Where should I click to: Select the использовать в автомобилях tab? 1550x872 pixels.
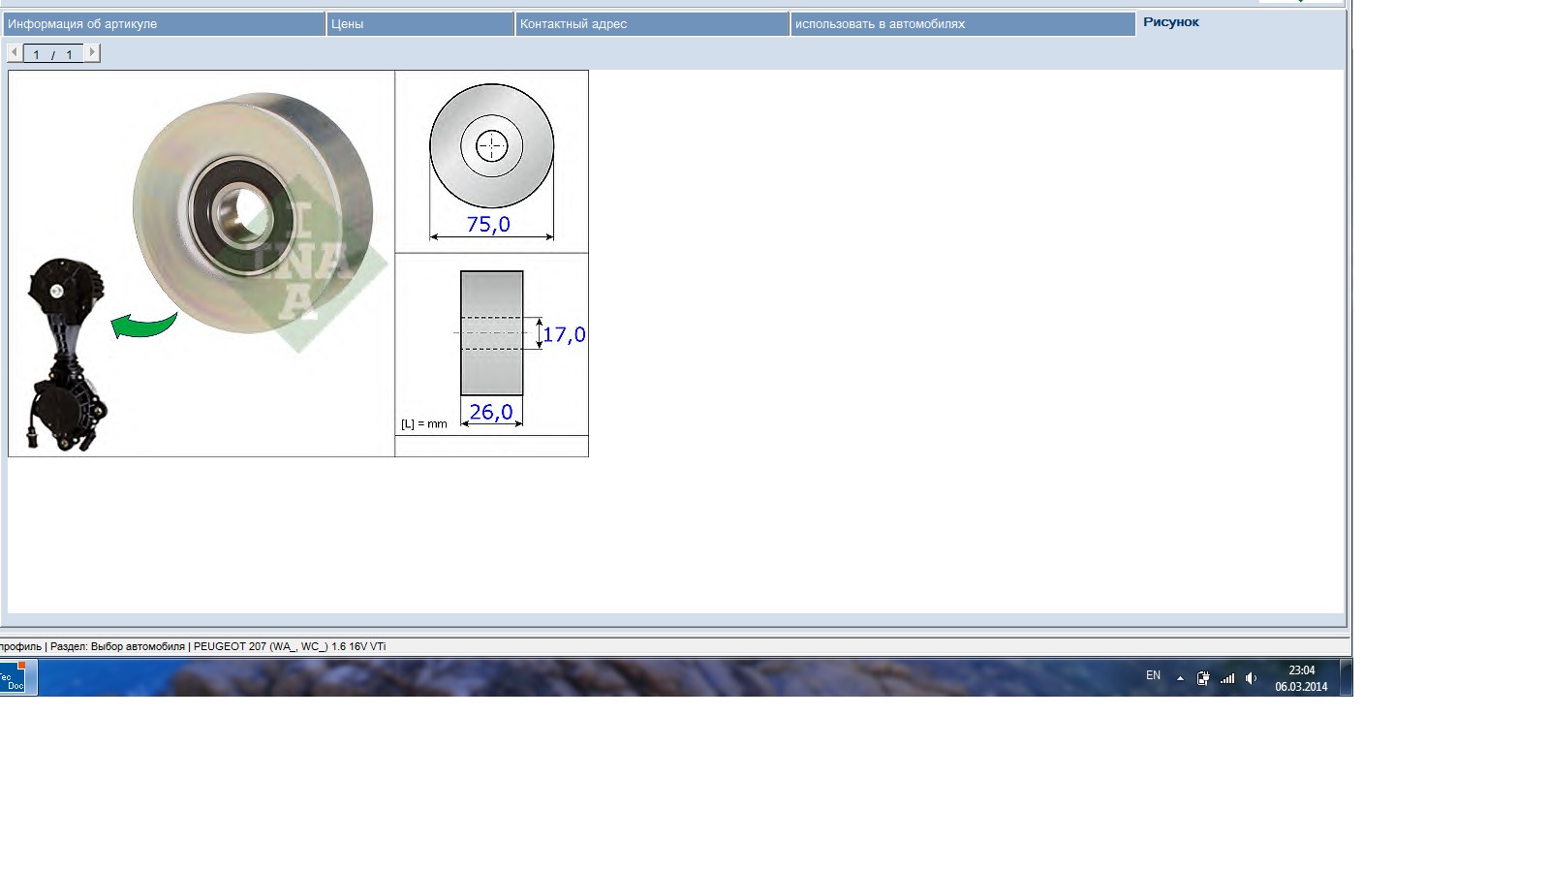click(x=962, y=24)
